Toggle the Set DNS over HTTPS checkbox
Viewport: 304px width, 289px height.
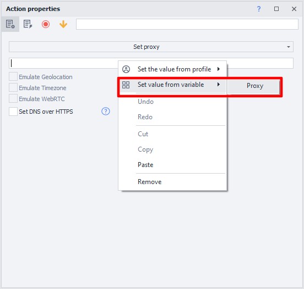[x=13, y=112]
